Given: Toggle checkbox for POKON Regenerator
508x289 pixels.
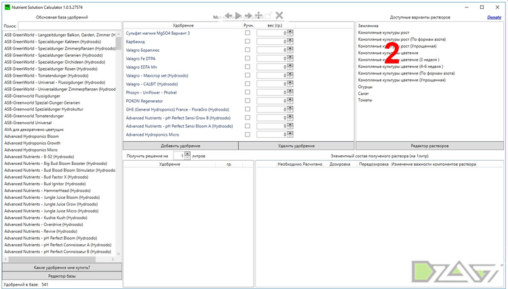Looking at the screenshot, I should coord(248,100).
